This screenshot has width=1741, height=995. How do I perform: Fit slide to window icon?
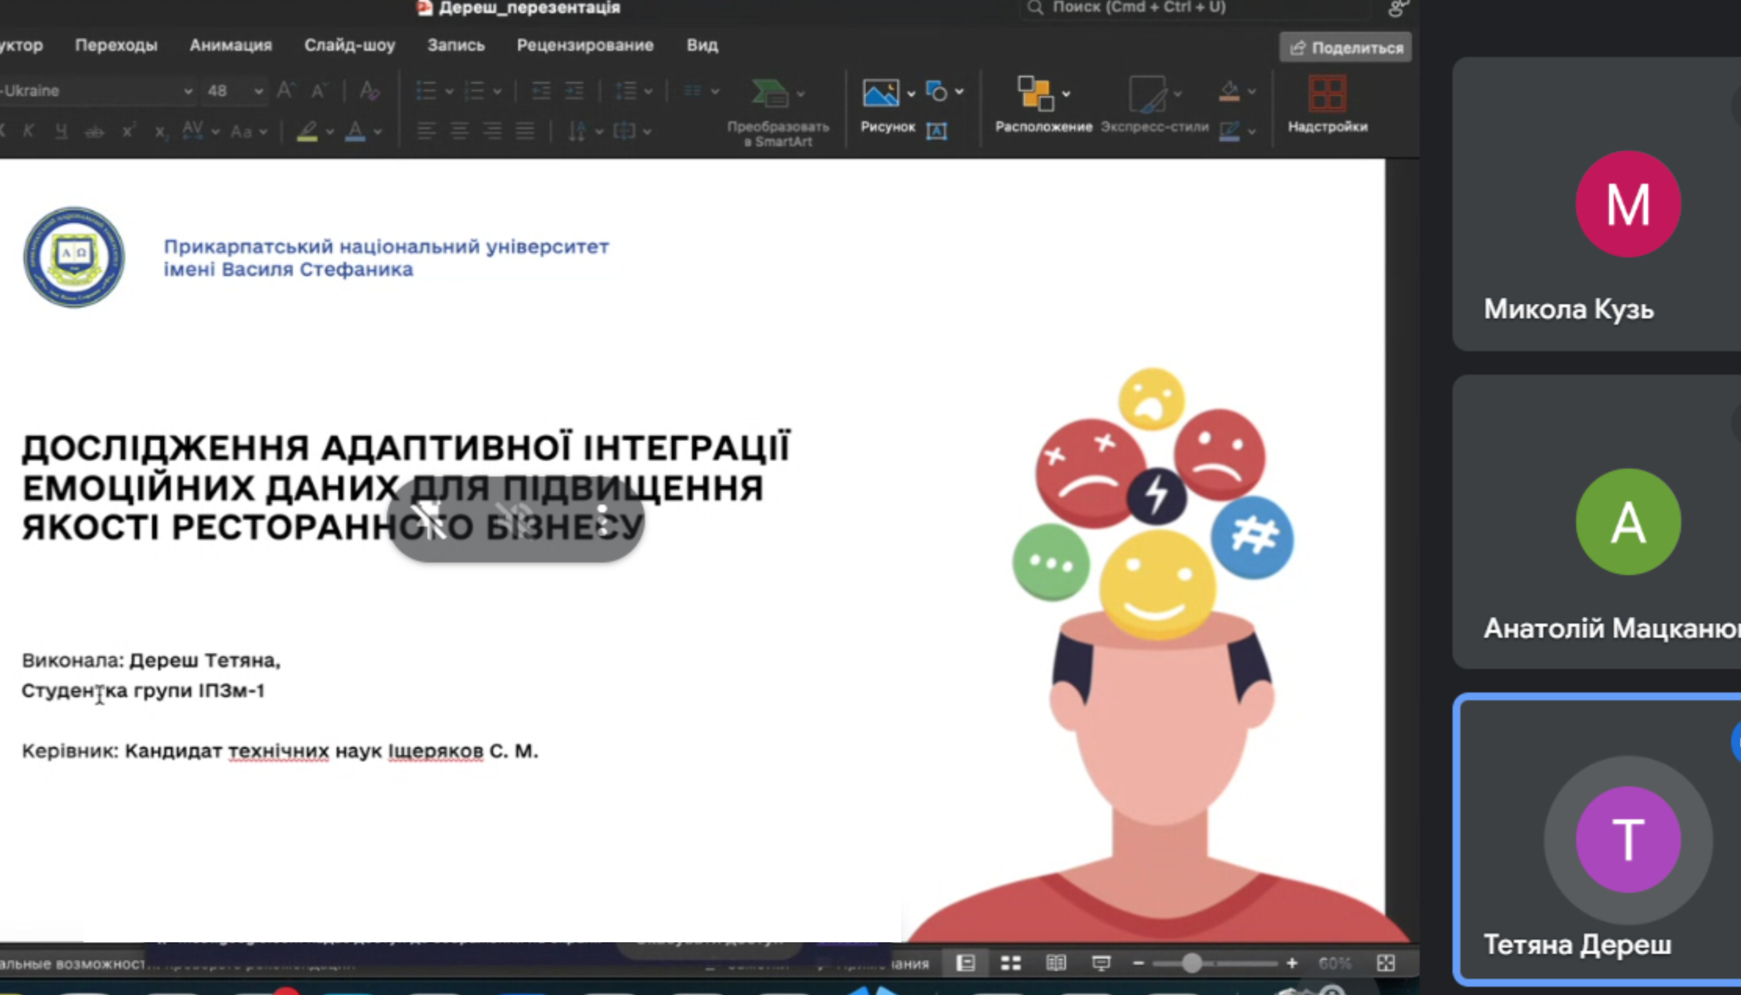click(1386, 963)
